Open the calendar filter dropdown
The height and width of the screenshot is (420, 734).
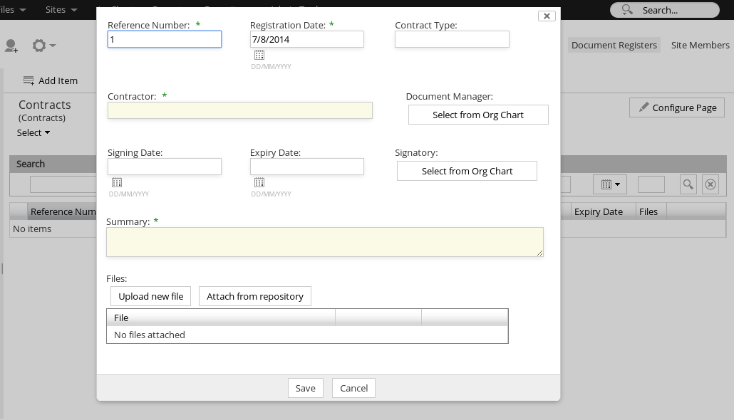click(x=610, y=184)
